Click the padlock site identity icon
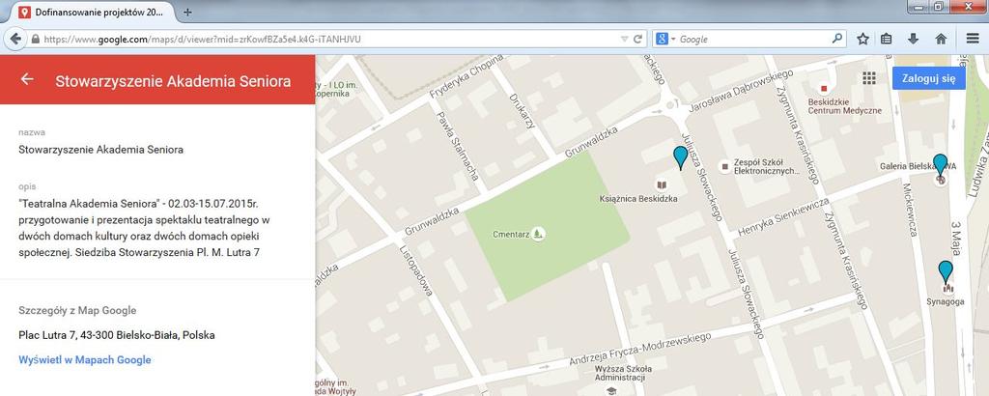Viewport: 989px width, 396px height. 35,39
